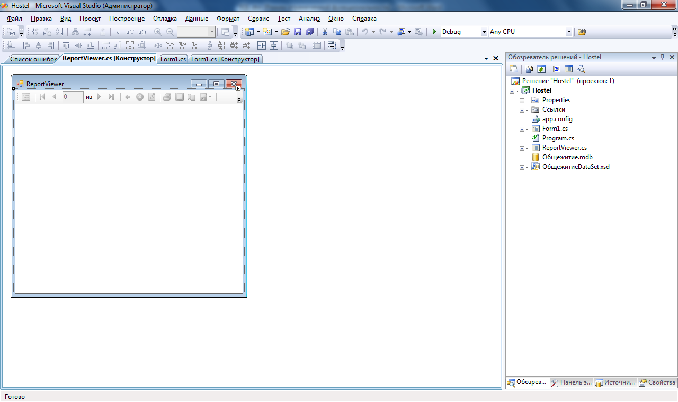Open the Отладка menu
Screen dimensions: 678x402
(x=165, y=19)
